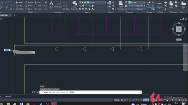Click the Explode icon beside Fillet
This screenshot has height=105, width=188.
tap(46, 6)
